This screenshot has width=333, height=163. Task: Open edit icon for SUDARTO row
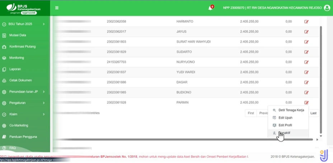[306, 52]
